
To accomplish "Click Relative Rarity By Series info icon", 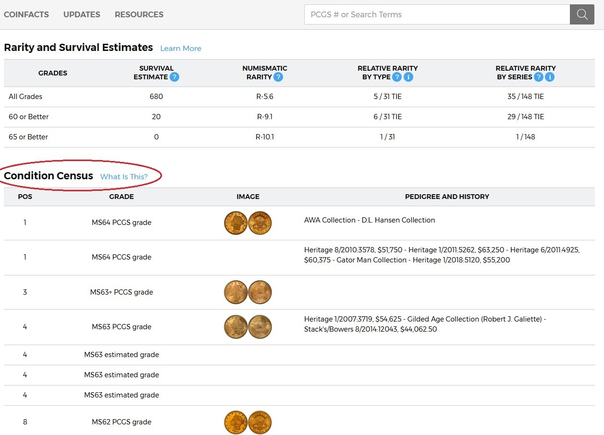I will 550,77.
